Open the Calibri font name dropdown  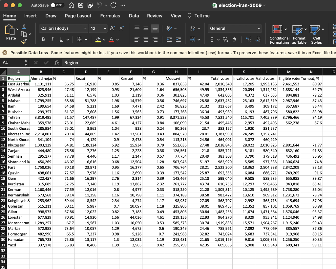[64, 29]
